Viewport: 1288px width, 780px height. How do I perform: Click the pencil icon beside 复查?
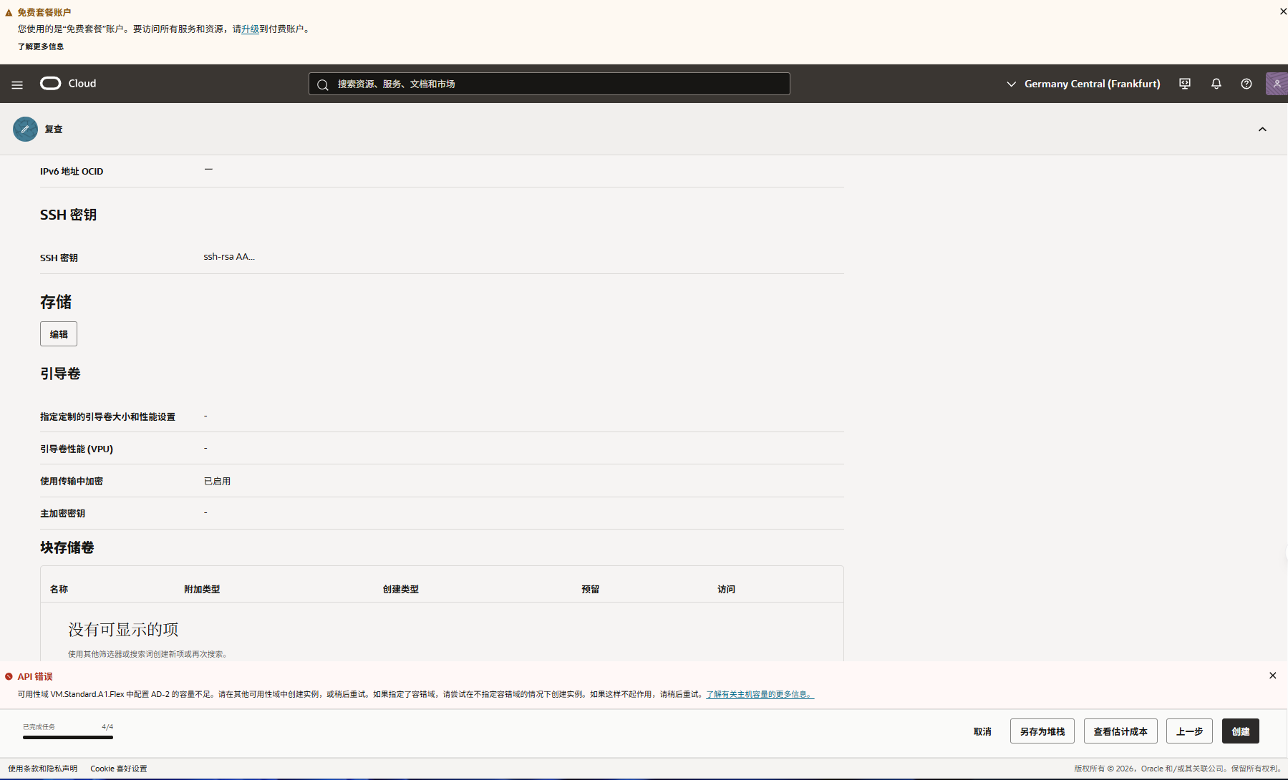pyautogui.click(x=25, y=129)
